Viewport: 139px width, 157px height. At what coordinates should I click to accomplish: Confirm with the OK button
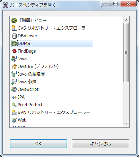pos(38,144)
